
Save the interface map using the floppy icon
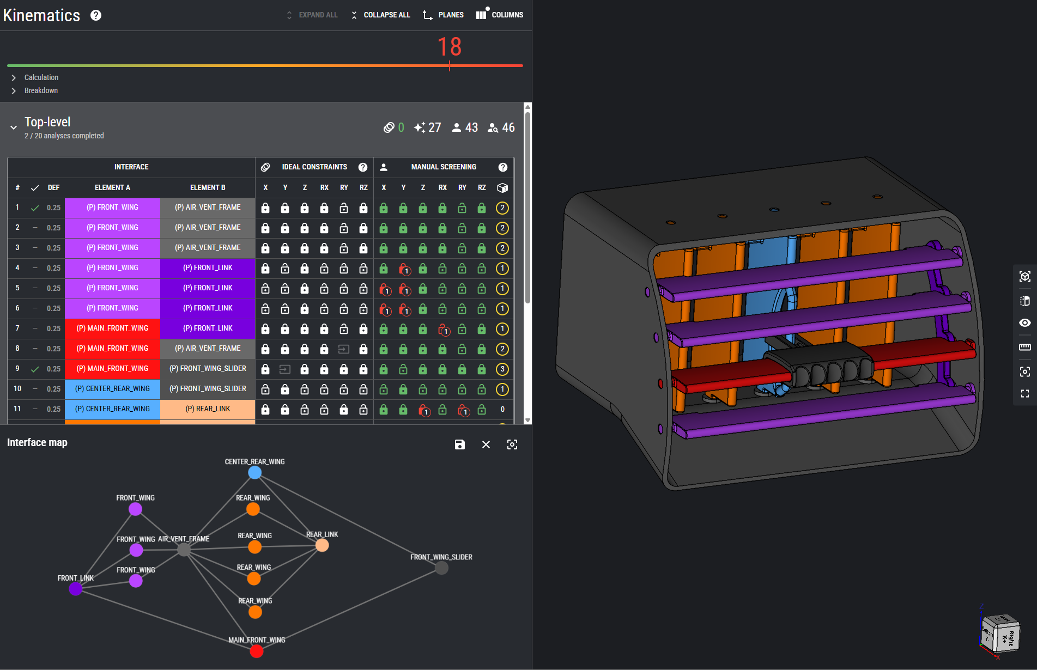459,444
